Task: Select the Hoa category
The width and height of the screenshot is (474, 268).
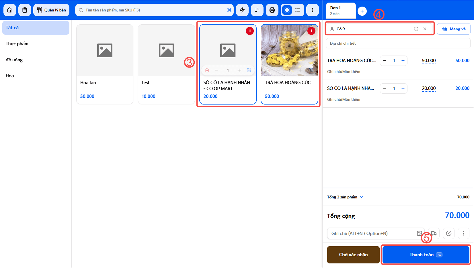Action: point(36,76)
